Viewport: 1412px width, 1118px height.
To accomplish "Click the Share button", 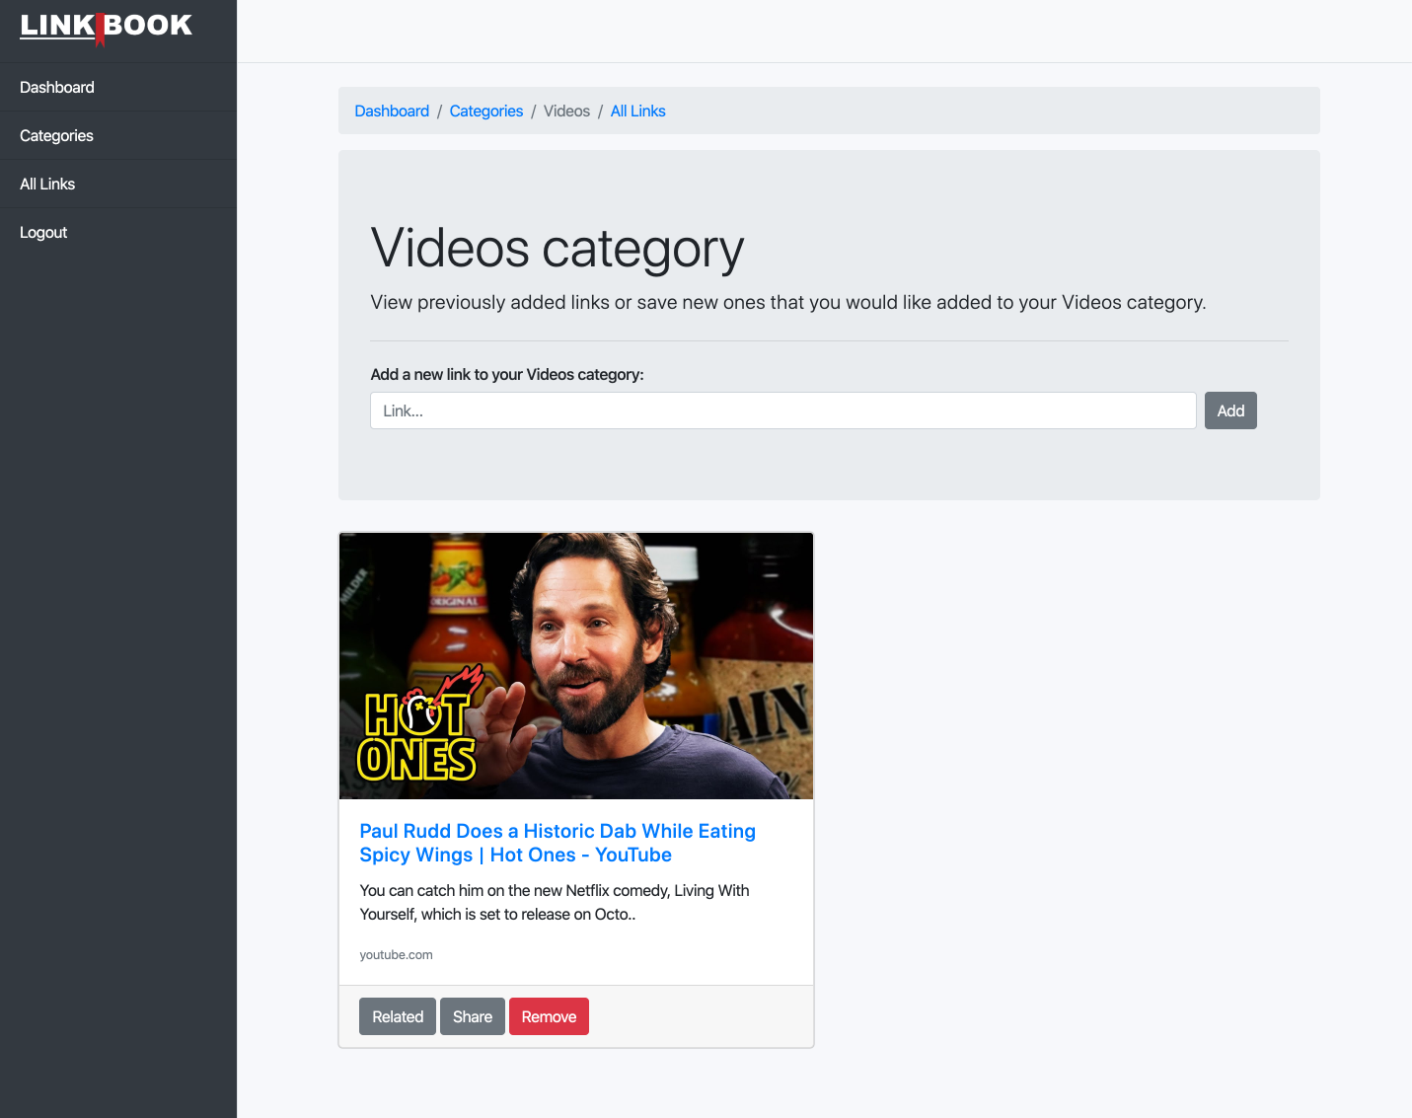I will [473, 1016].
